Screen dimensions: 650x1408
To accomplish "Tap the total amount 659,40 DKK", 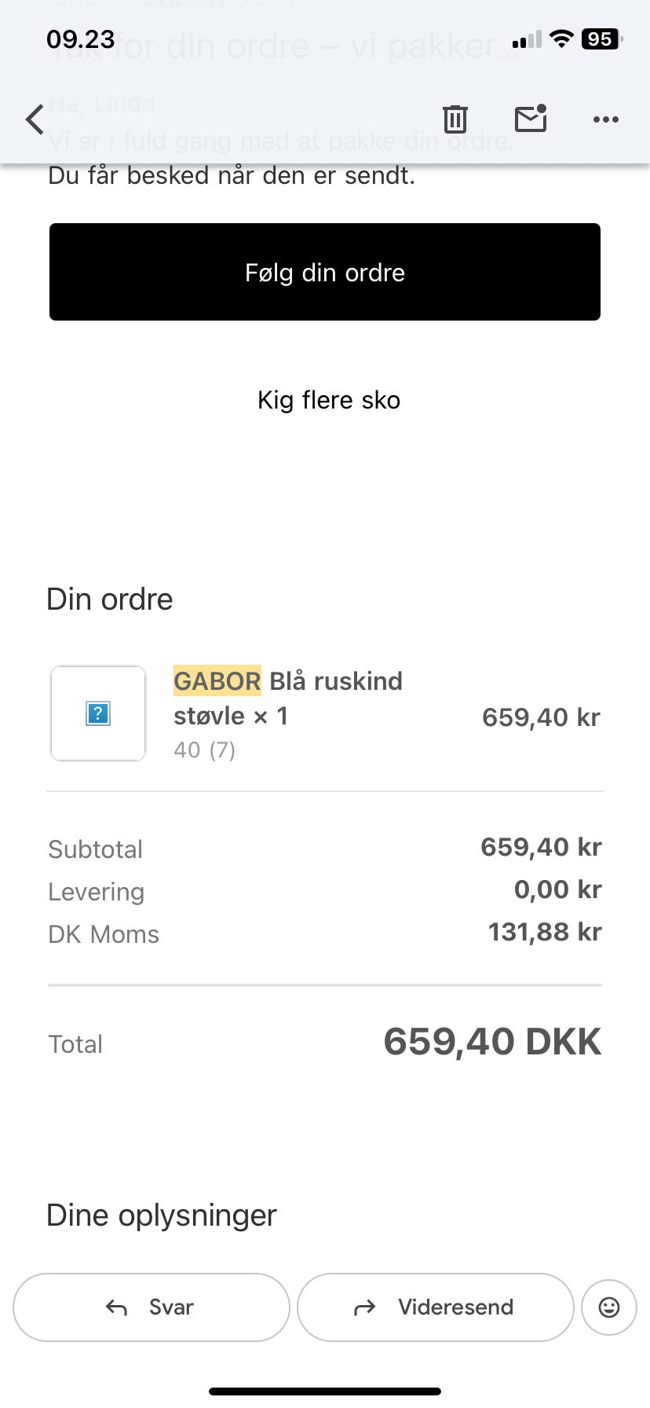I will pyautogui.click(x=492, y=1042).
